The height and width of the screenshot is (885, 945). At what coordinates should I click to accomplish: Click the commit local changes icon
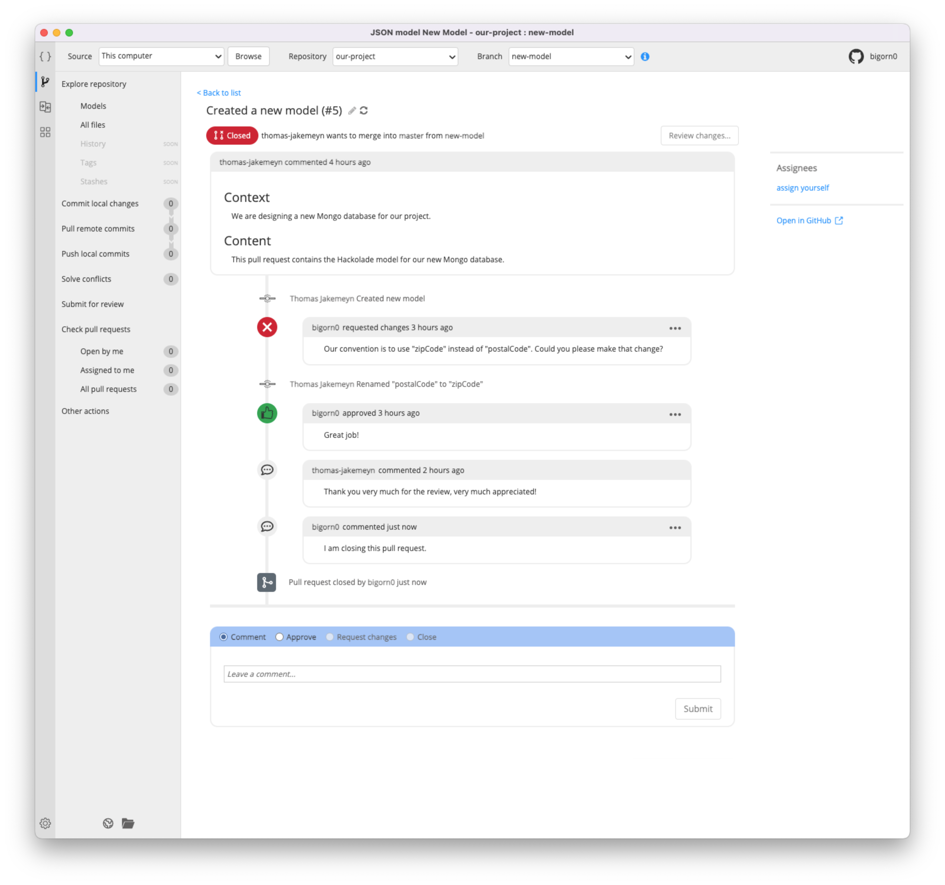point(170,203)
